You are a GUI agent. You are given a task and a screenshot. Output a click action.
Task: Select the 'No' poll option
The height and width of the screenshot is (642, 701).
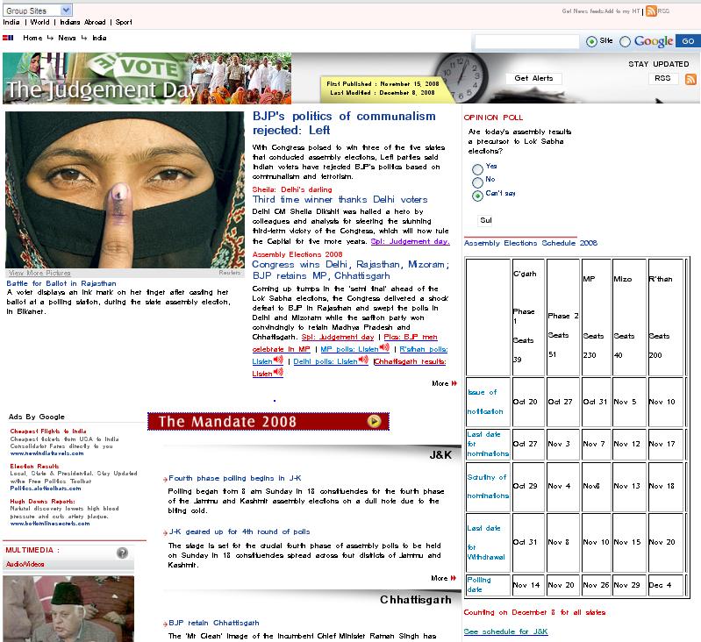(x=477, y=182)
